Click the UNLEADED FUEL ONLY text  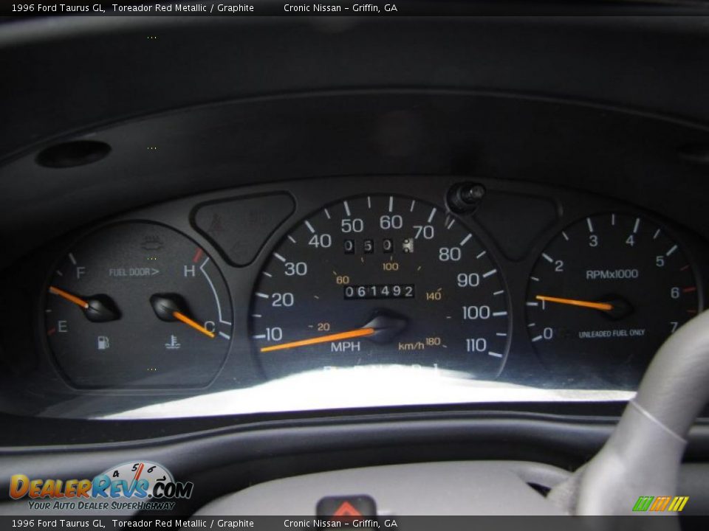[x=611, y=334]
